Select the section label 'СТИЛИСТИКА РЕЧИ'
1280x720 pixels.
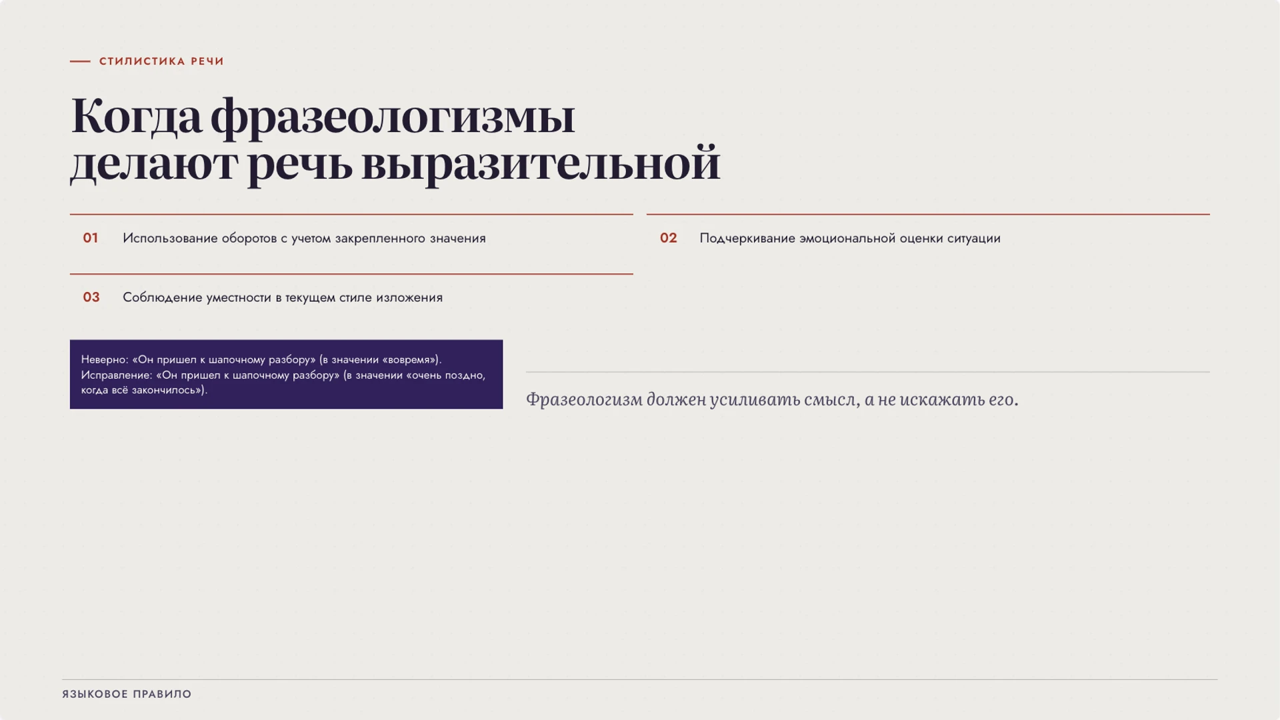(x=161, y=61)
